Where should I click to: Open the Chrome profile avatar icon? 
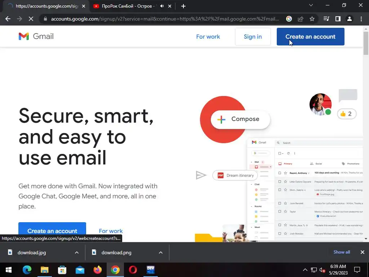pyautogui.click(x=350, y=19)
